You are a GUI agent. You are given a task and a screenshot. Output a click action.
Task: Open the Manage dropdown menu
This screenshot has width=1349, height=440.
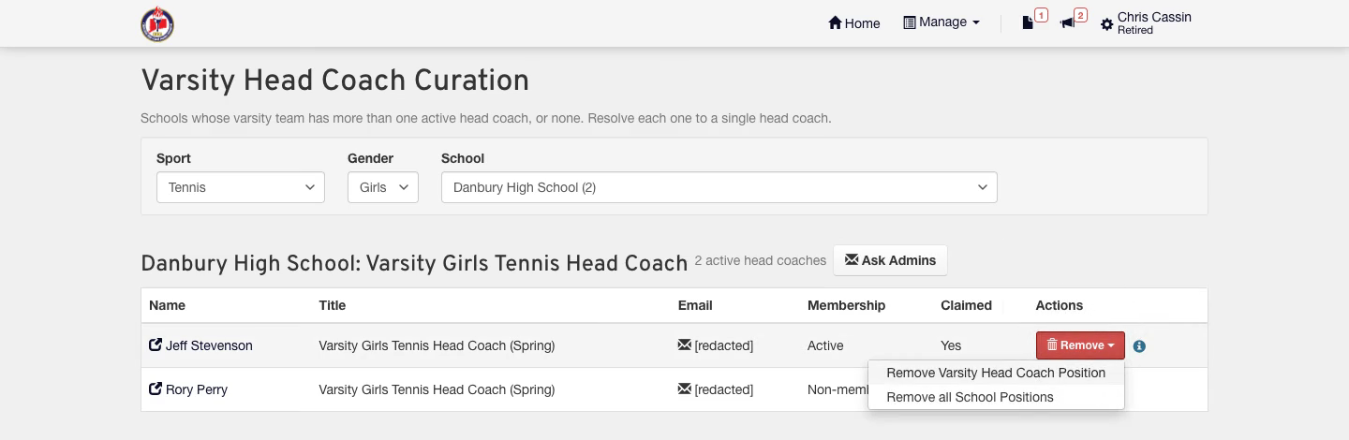(x=941, y=22)
